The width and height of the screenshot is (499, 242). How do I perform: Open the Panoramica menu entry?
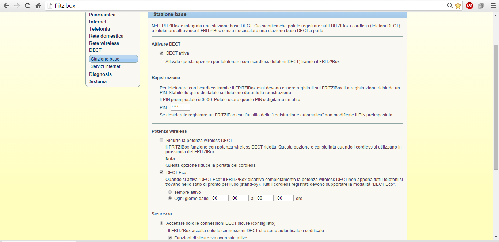click(102, 15)
